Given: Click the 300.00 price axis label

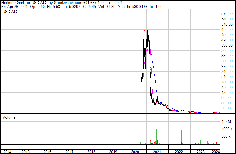Looking at the screenshot, I should [x=227, y=61].
